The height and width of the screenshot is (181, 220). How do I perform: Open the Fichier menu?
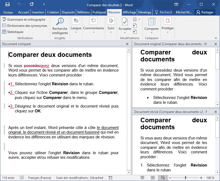(x=8, y=12)
